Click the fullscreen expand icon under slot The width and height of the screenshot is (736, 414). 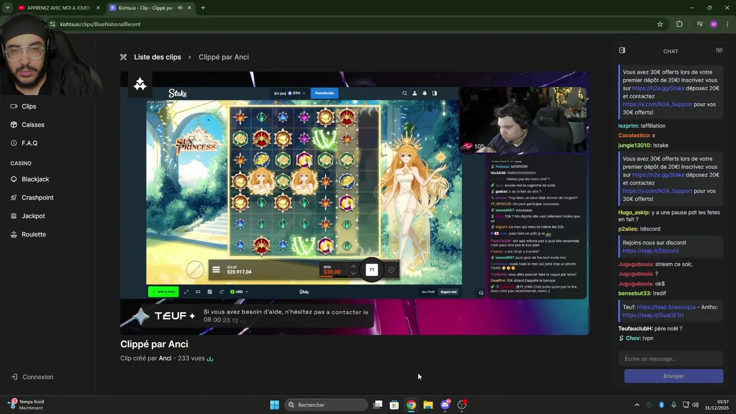186,292
